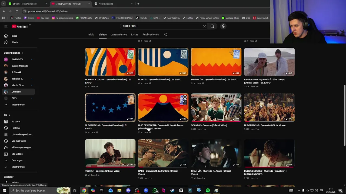Viewport: 346px width, 194px height.
Task: Expand Suscripciones section chevron
Action: tap(23, 53)
